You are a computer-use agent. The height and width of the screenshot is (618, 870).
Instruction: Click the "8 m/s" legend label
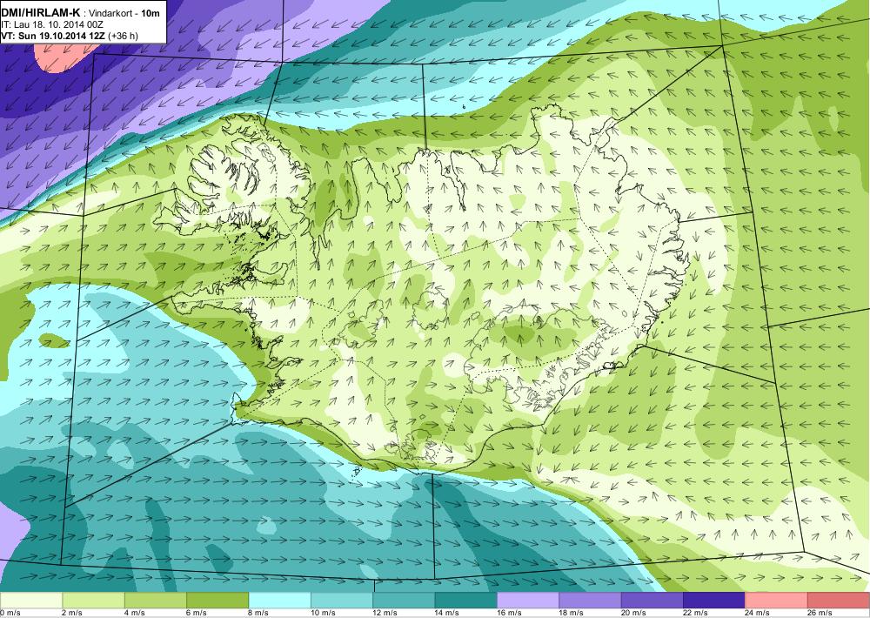258,613
